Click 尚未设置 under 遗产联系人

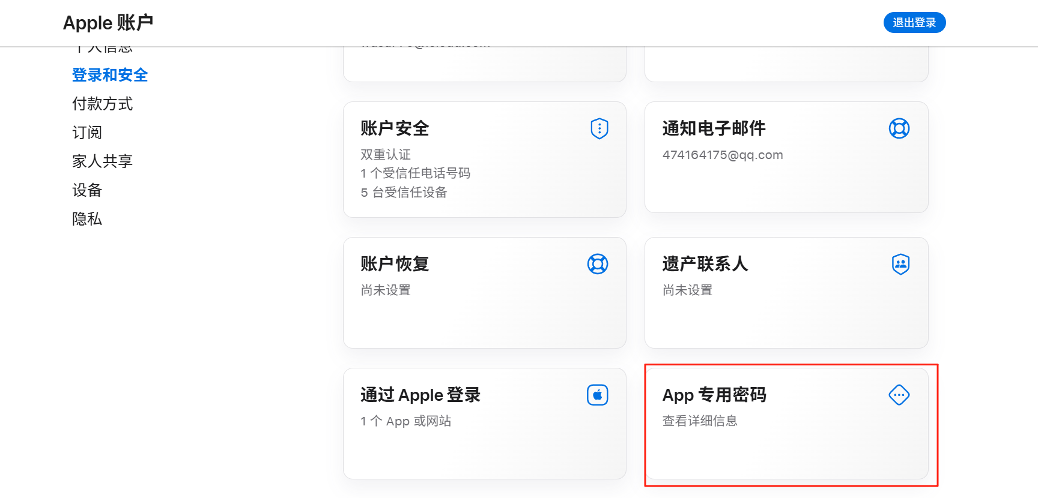pyautogui.click(x=687, y=290)
